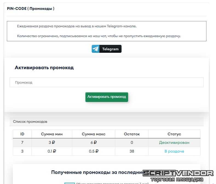Click the Статус column header
Screen dimensions: 216x184
174,134
